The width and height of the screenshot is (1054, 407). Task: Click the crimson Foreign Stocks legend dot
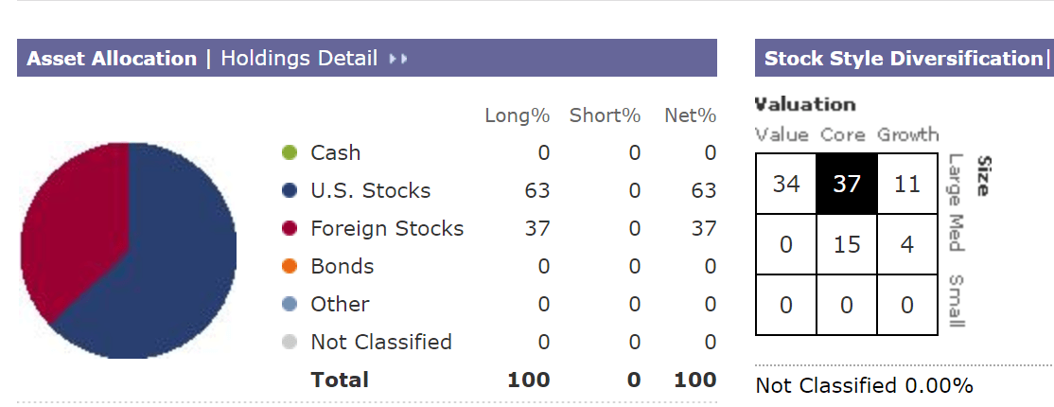tap(289, 229)
